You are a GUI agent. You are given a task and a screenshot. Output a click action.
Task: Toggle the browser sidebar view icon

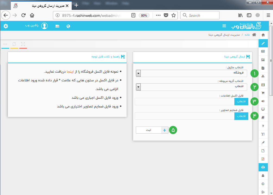[x=249, y=15]
